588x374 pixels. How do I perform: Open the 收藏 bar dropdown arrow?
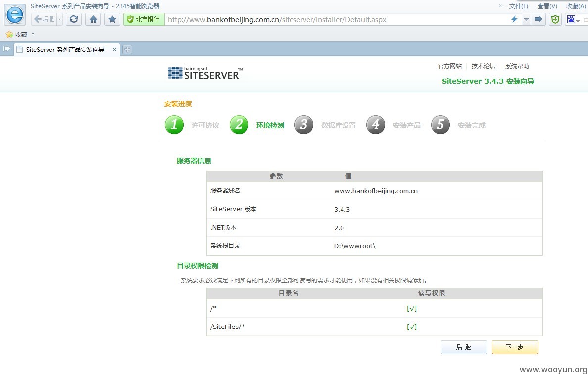33,34
